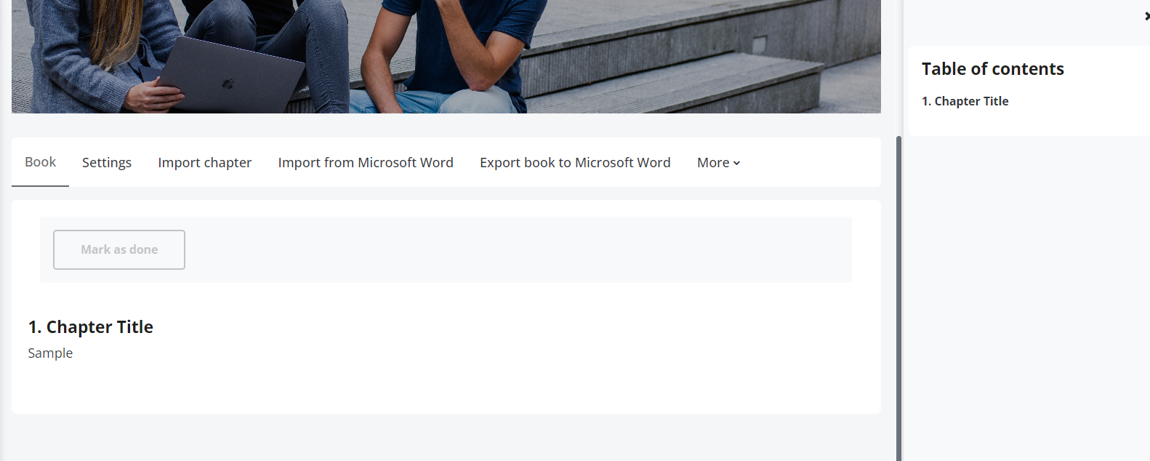Switch to the Settings tab
Image resolution: width=1150 pixels, height=461 pixels.
(107, 163)
